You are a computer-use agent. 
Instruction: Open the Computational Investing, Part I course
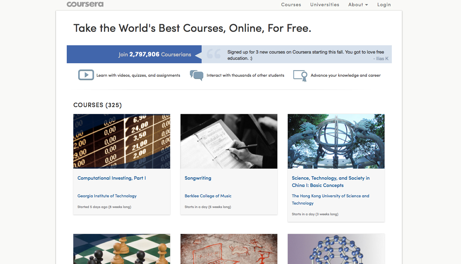[x=112, y=178]
